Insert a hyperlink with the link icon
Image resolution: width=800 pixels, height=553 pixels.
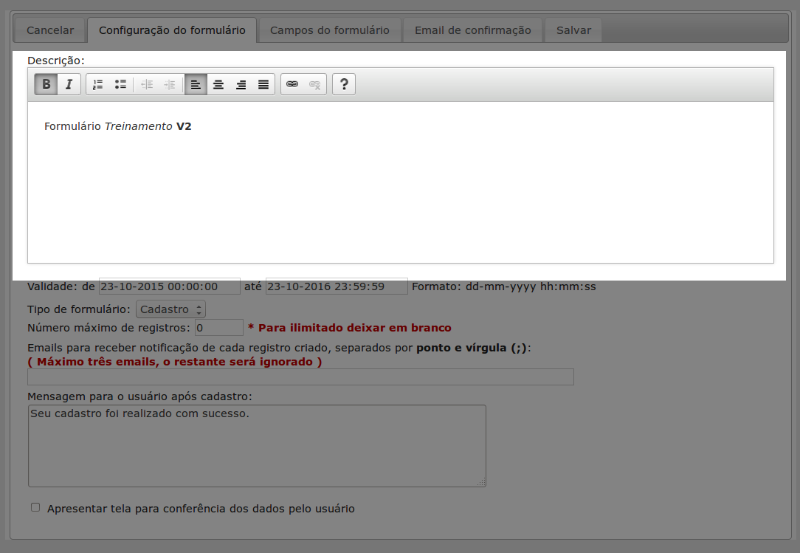[x=292, y=85]
